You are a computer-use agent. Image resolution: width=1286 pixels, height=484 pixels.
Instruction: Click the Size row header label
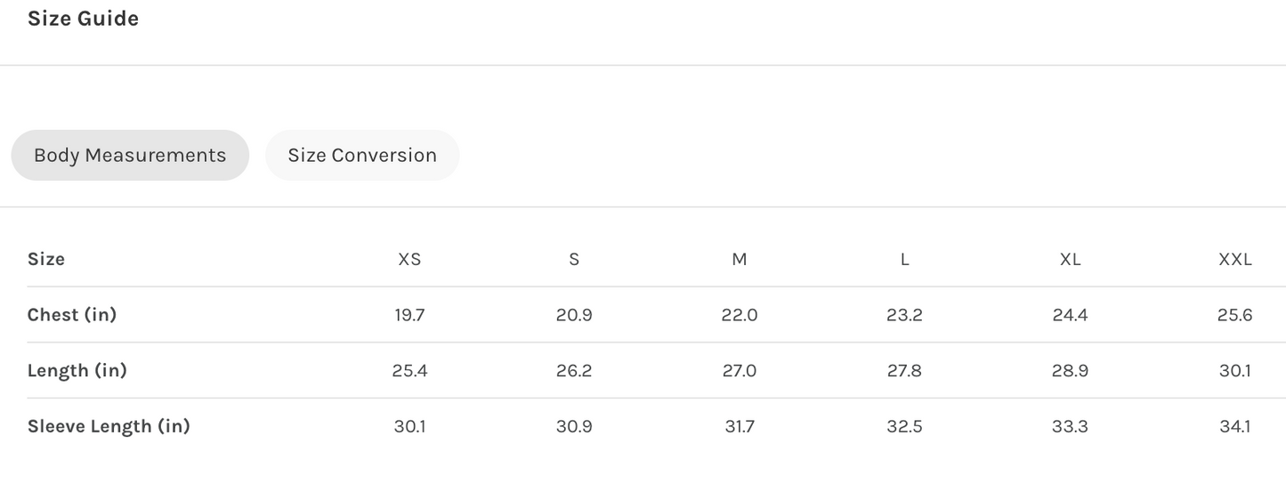coord(46,260)
